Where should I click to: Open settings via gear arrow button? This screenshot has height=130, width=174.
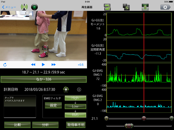tap(165, 7)
